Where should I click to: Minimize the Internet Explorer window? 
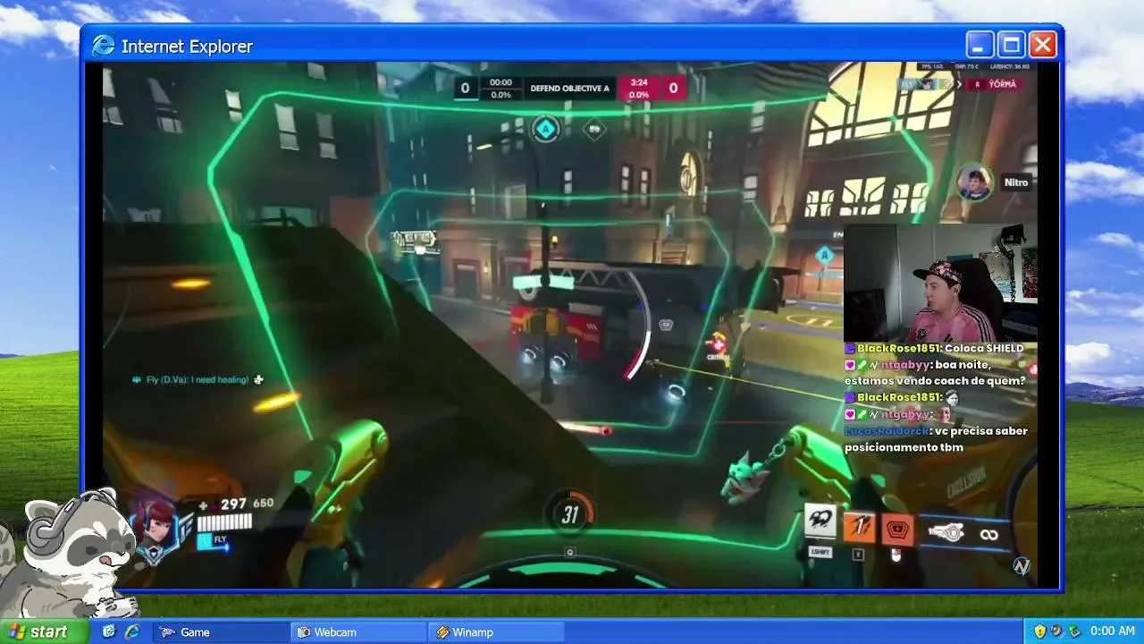point(980,45)
